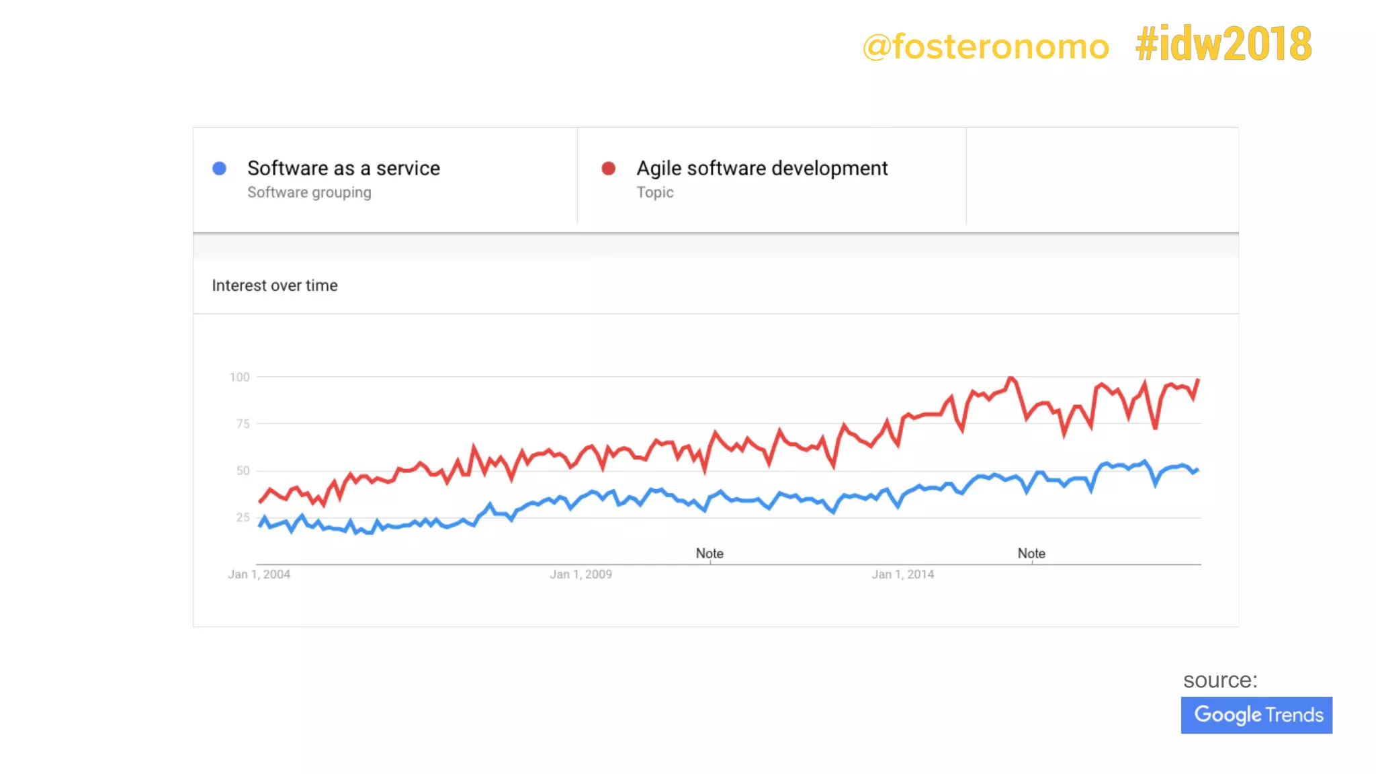Click the blue dot beside Software as a service
This screenshot has width=1376, height=774.
tap(219, 169)
